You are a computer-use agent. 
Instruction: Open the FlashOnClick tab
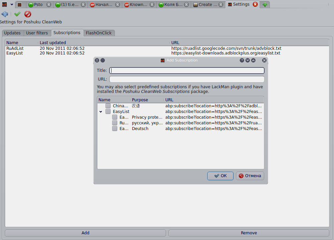click(x=99, y=33)
